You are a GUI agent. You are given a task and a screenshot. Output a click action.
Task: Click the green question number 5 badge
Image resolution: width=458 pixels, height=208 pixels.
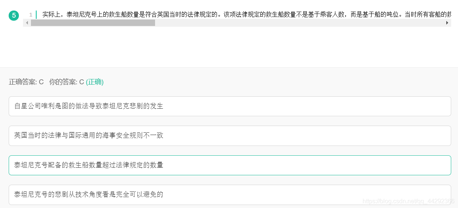14,15
